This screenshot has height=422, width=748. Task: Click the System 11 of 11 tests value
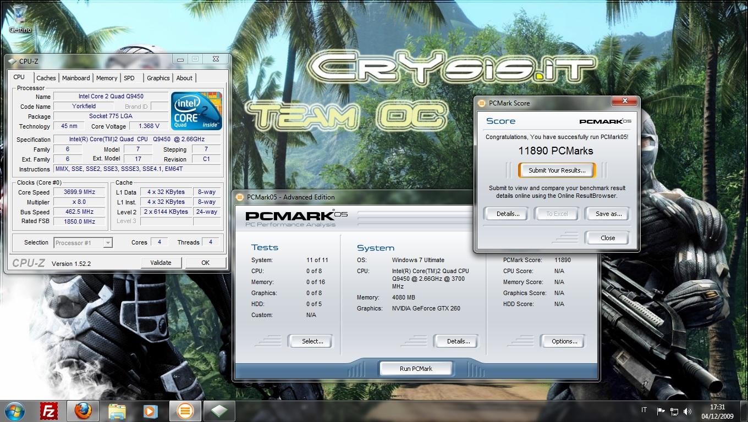(x=317, y=260)
